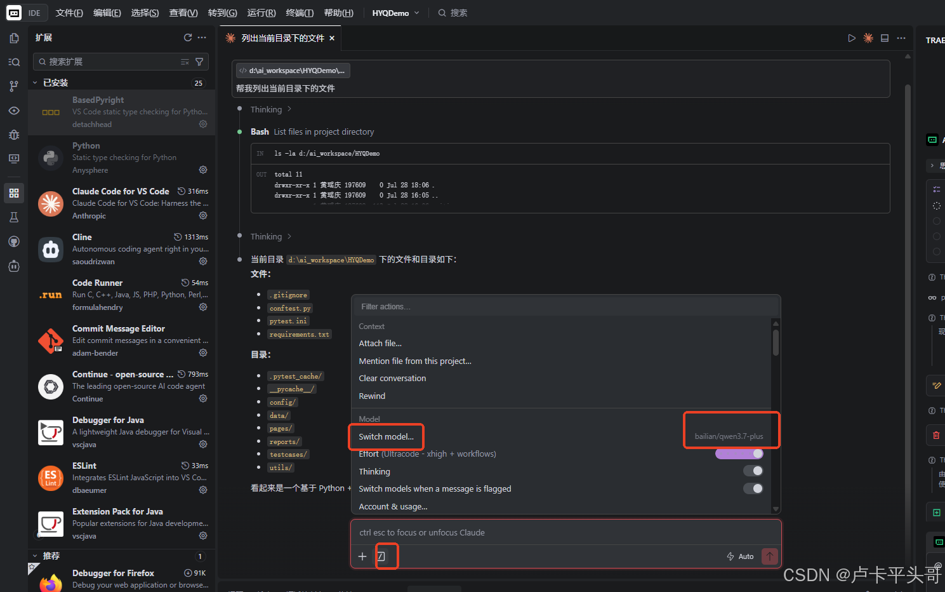Expand the collapsed block in right TRAE panel
Screen dimensions: 945x592
(x=932, y=165)
